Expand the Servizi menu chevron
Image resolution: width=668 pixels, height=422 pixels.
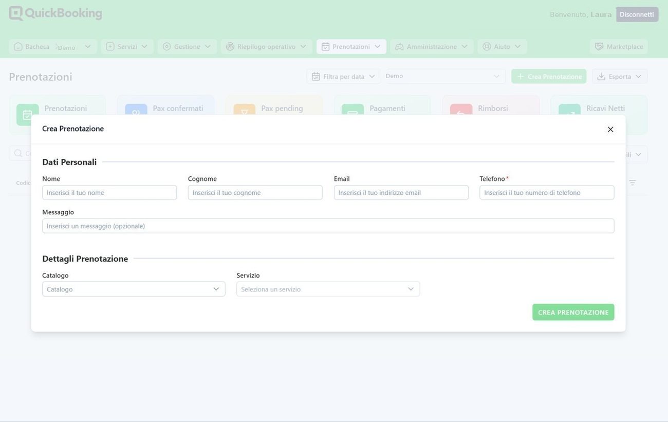coord(144,47)
